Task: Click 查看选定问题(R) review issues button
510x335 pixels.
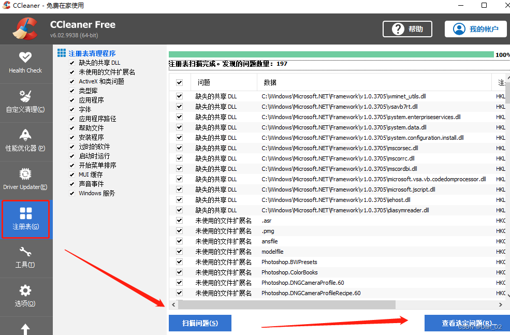Action: pyautogui.click(x=467, y=323)
